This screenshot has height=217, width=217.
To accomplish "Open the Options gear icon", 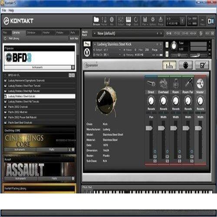I will coord(153,21).
